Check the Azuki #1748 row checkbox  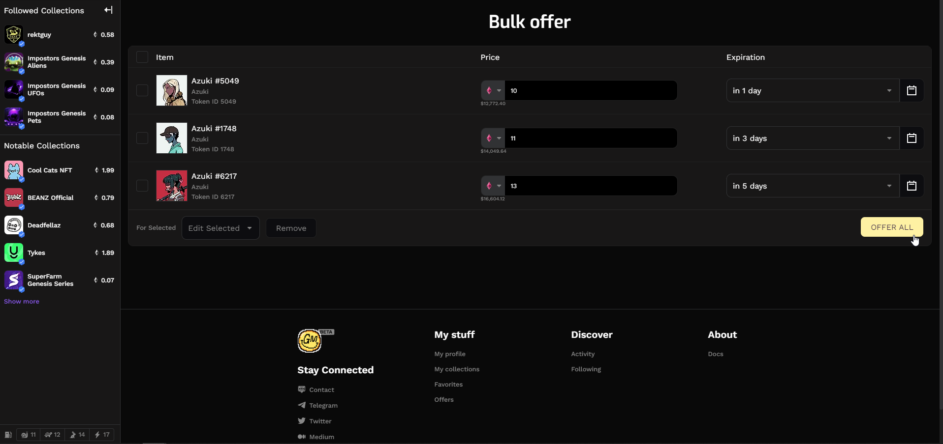tap(142, 138)
